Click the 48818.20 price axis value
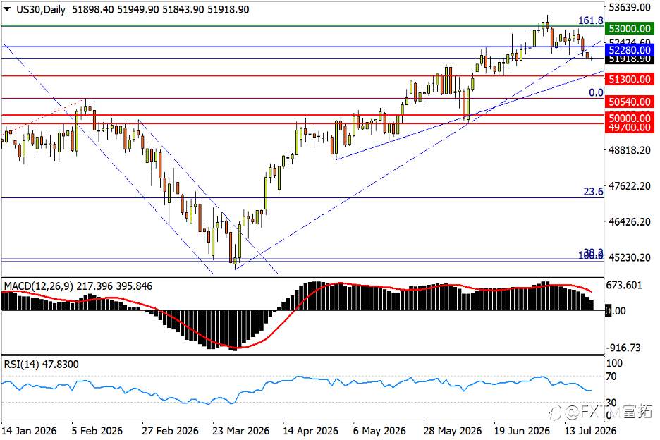The height and width of the screenshot is (440, 660). tap(630, 150)
